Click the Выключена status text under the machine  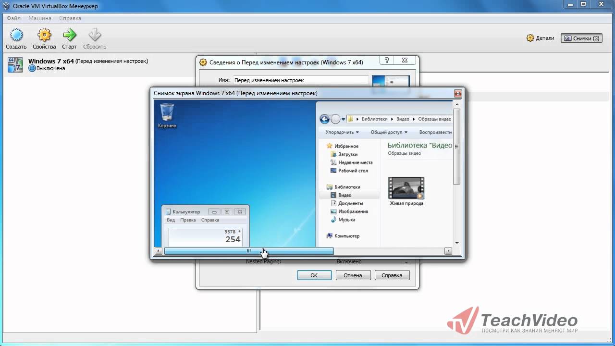coord(50,69)
